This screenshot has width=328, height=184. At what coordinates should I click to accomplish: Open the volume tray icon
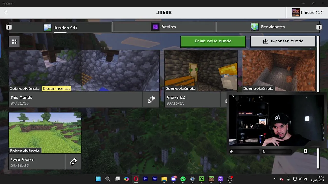pos(300,179)
